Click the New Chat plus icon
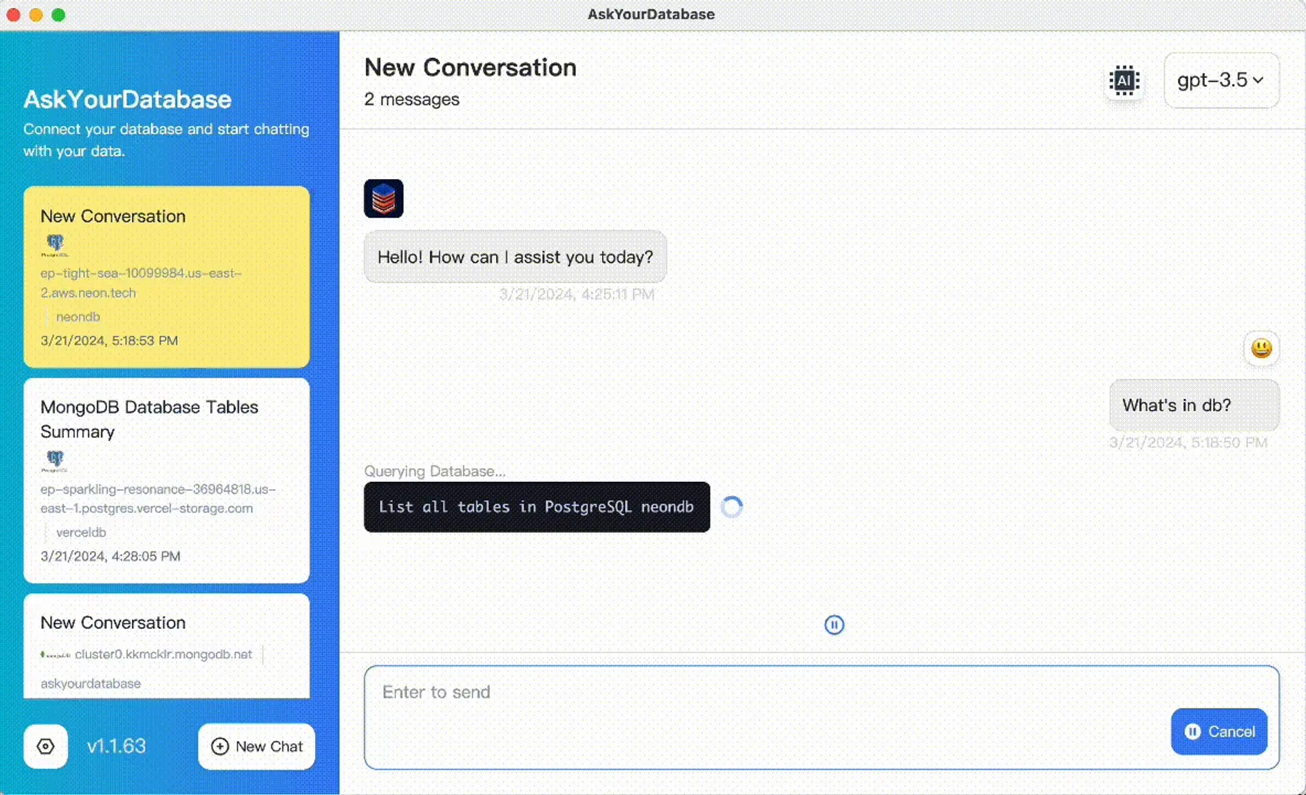 pos(219,747)
